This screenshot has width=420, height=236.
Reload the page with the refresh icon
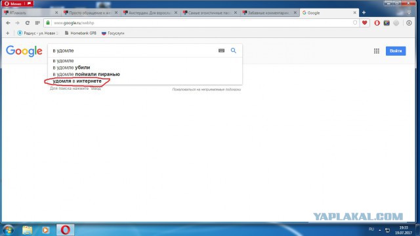click(28, 23)
